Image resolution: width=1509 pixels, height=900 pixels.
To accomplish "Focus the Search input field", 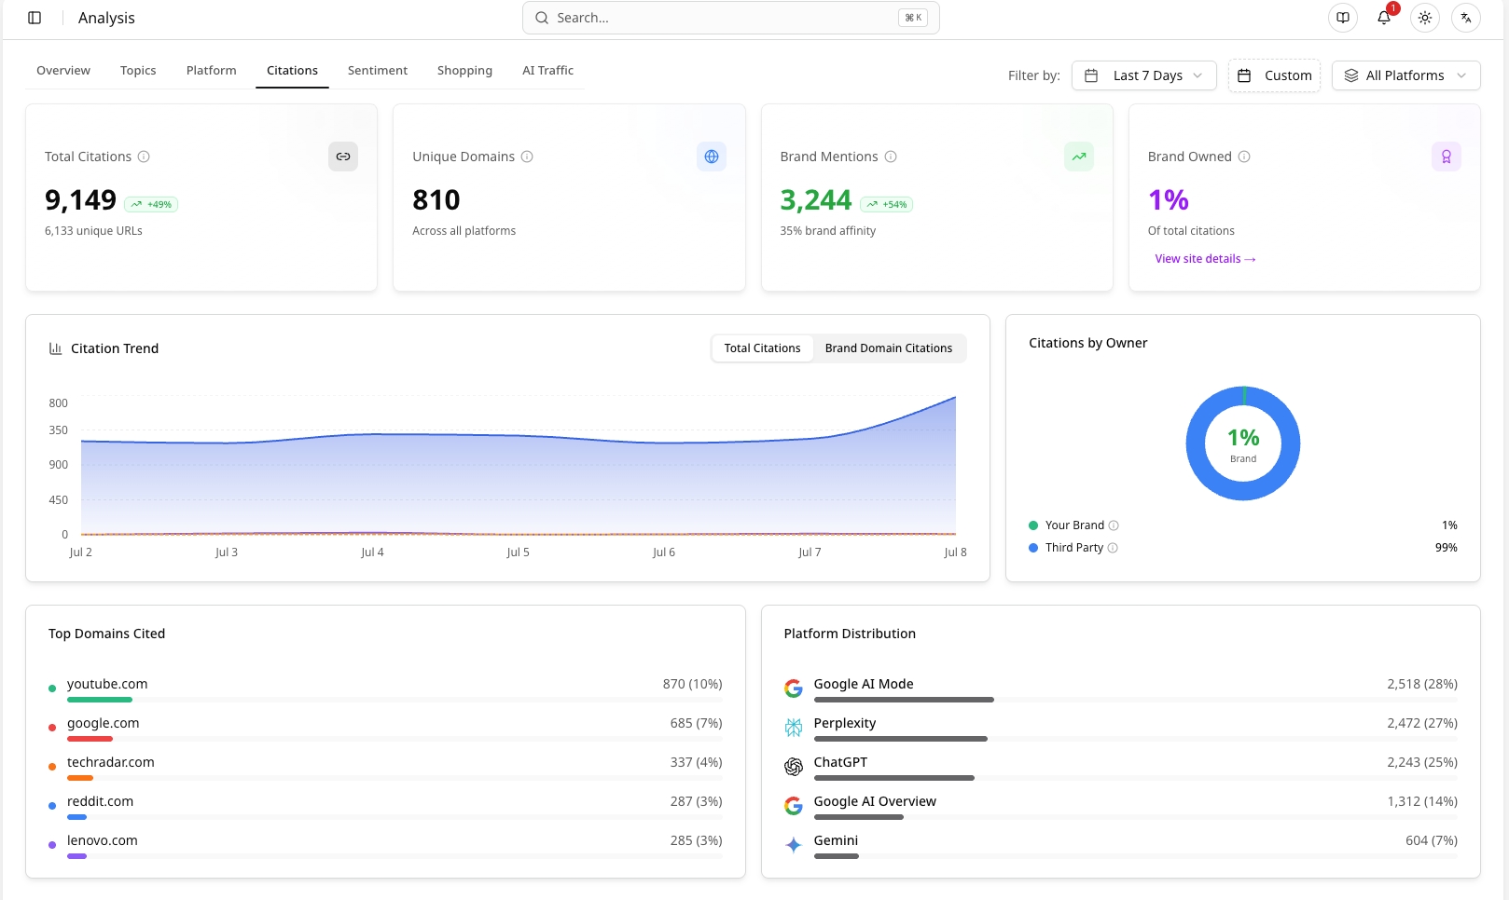I will pos(731,18).
